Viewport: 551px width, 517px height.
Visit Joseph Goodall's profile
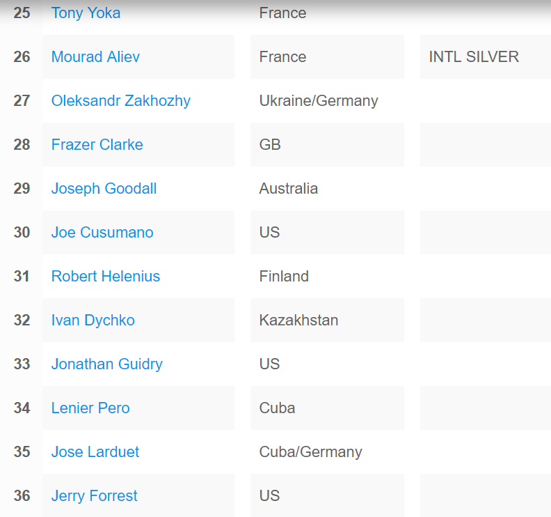click(x=104, y=189)
